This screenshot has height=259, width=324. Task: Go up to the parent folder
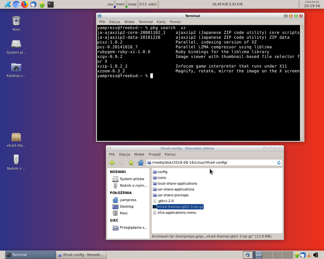coord(131,163)
